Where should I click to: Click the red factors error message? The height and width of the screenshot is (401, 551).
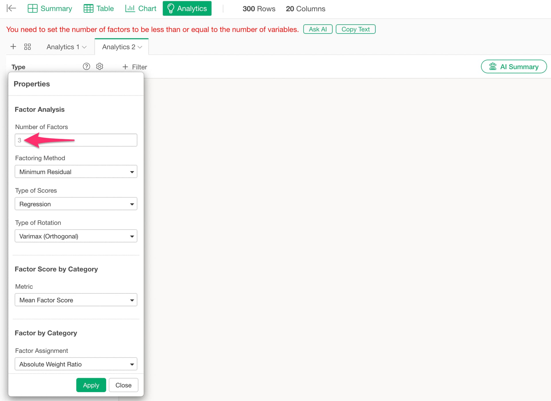pyautogui.click(x=152, y=29)
